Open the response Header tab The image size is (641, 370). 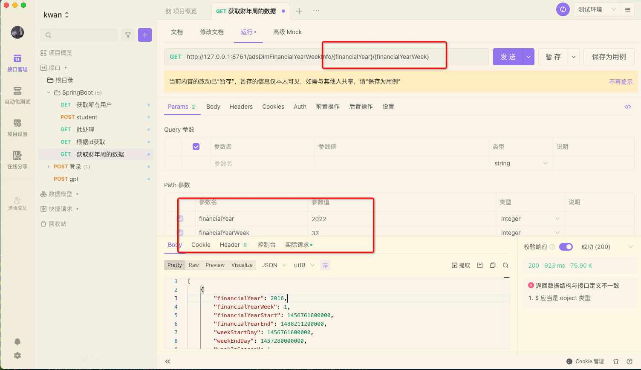tap(233, 245)
